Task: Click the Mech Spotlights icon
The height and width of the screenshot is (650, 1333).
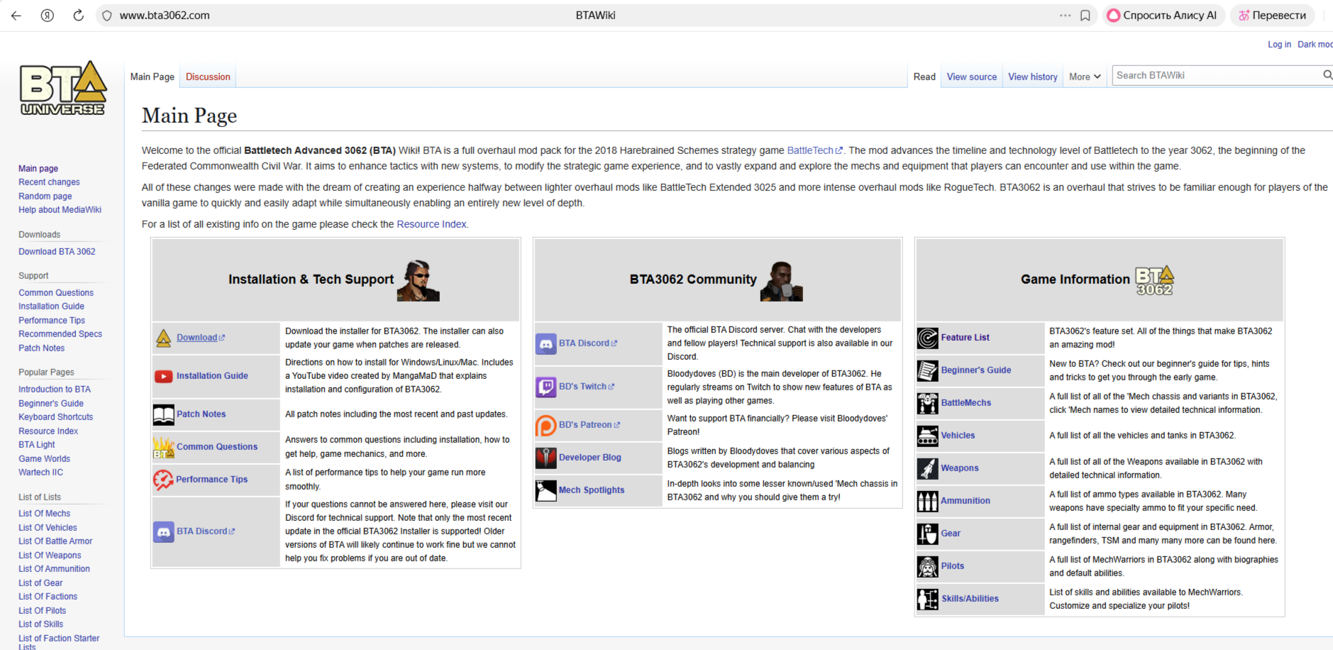Action: [546, 491]
